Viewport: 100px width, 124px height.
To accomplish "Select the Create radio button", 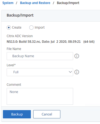I will click(x=9, y=28).
